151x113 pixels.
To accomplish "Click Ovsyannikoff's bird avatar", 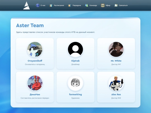I will tap(35, 49).
